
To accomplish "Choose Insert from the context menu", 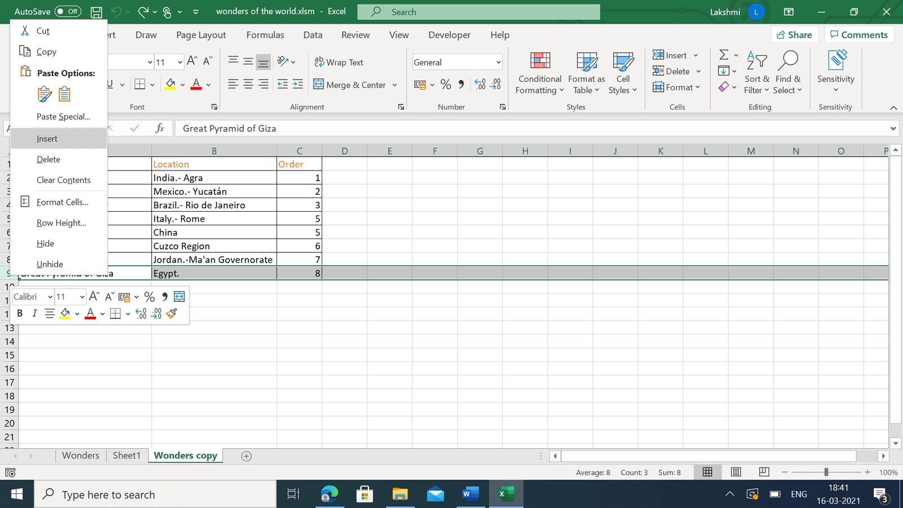I will 59,139.
